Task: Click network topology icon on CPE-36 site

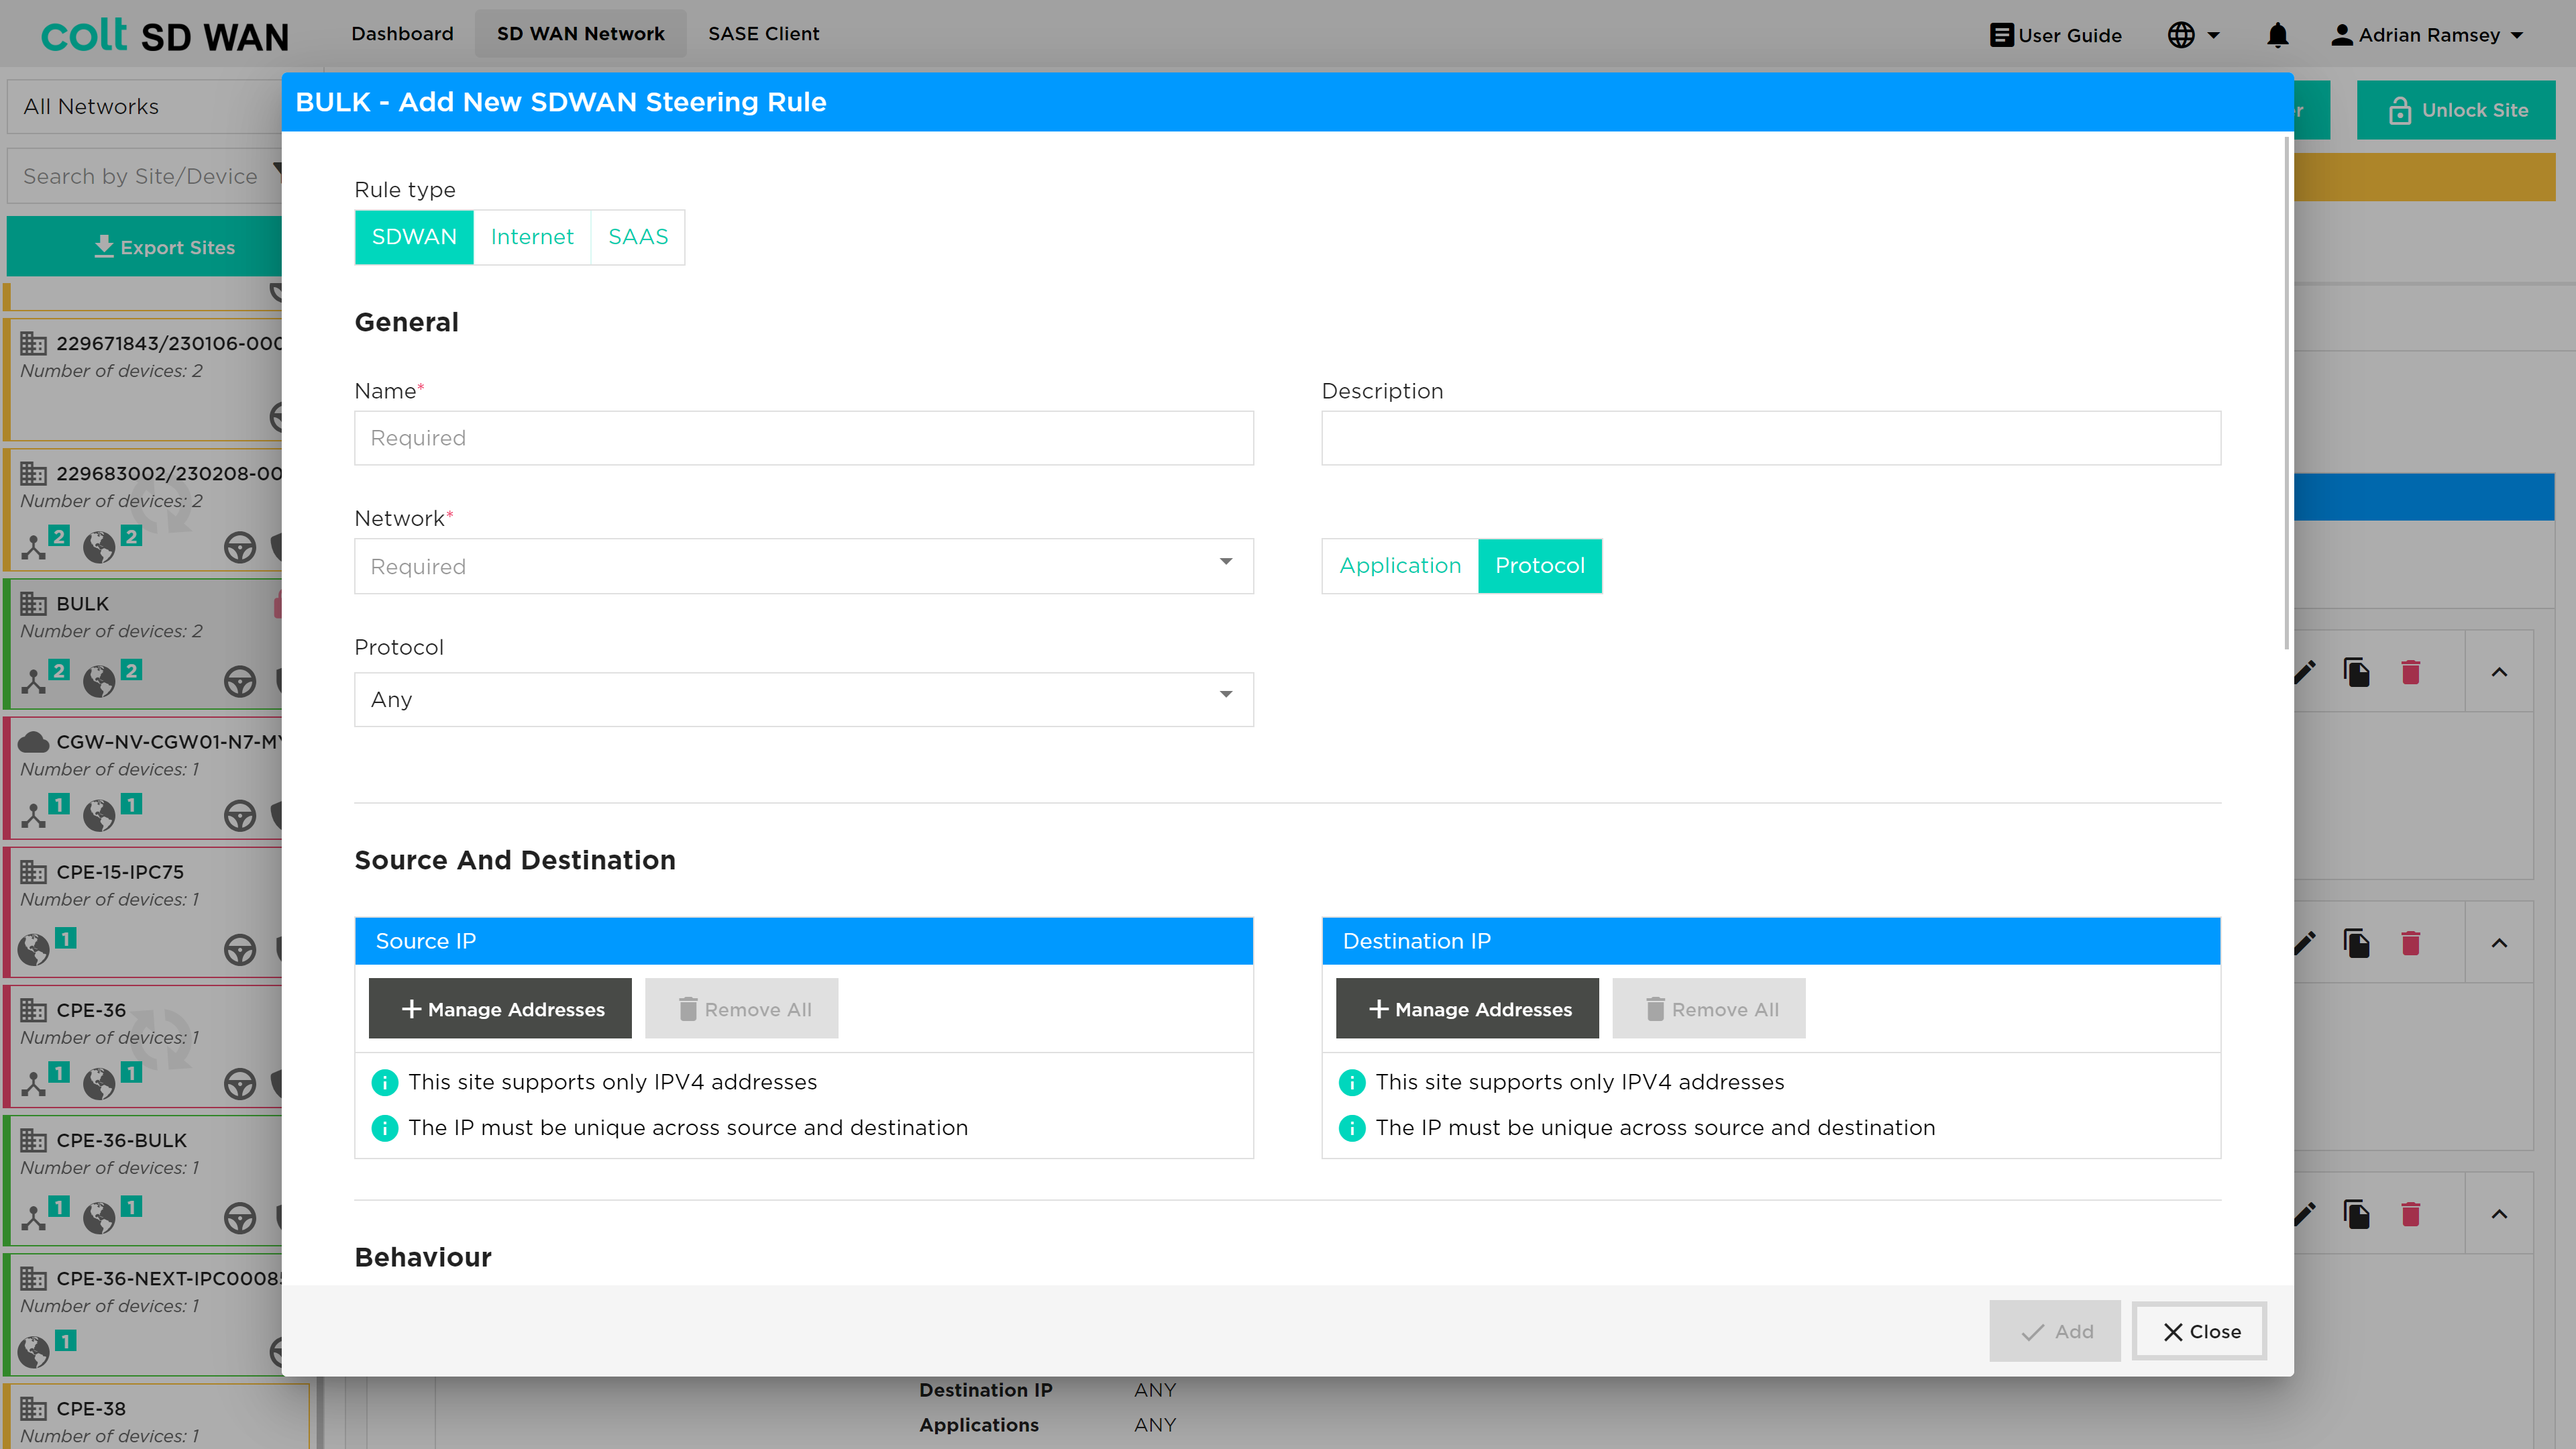Action: [x=34, y=1083]
